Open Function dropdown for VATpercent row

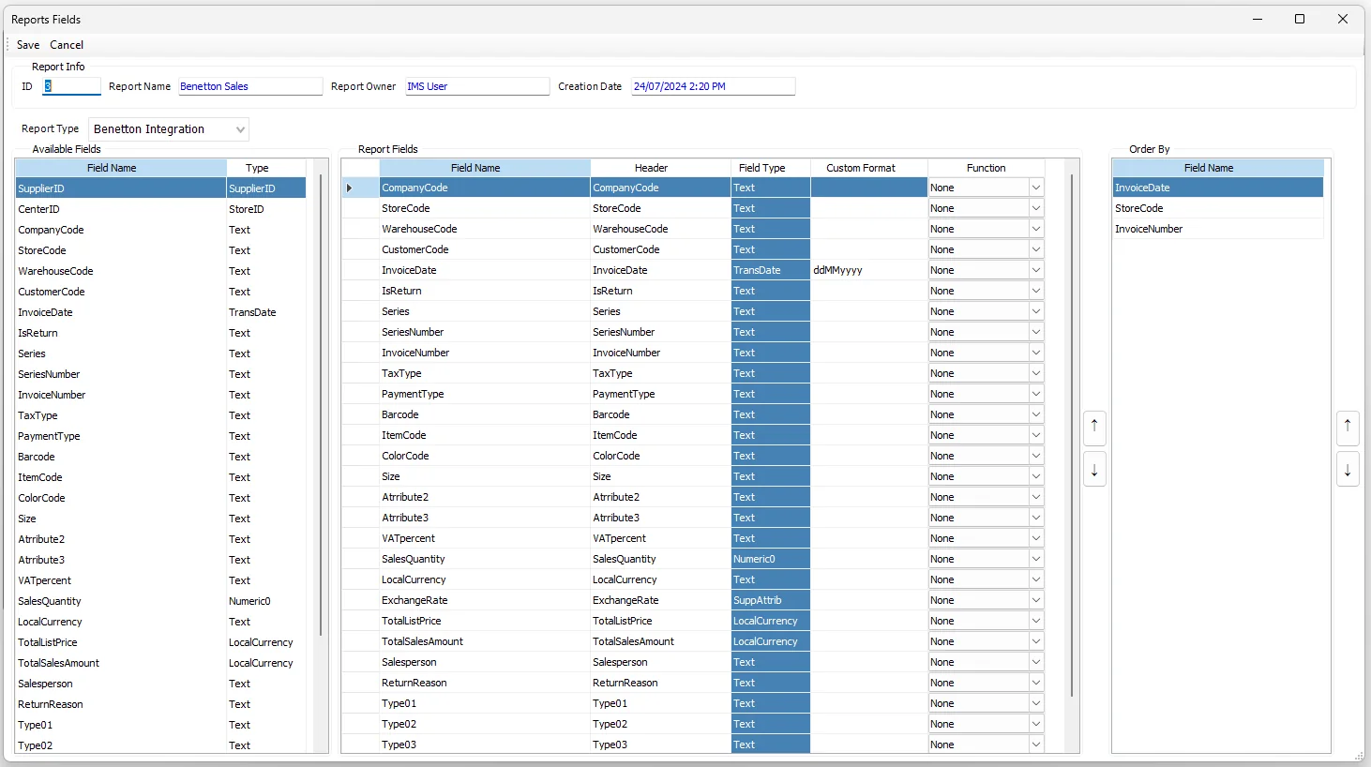click(x=1036, y=538)
